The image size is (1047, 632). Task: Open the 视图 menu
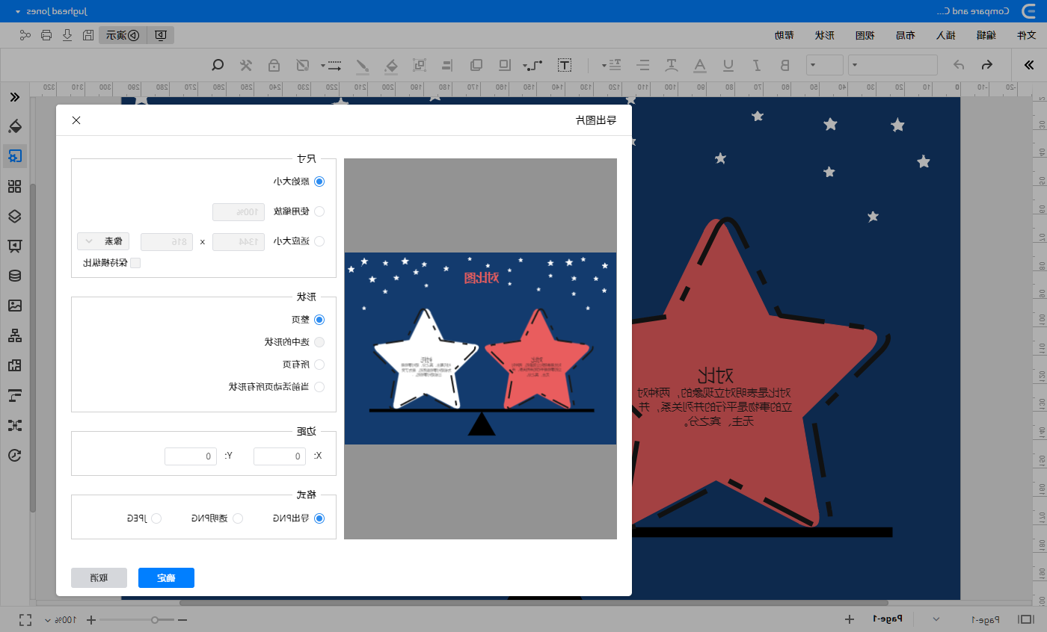tap(865, 34)
